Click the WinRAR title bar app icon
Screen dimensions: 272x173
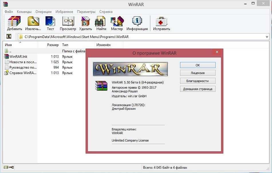click(x=5, y=4)
